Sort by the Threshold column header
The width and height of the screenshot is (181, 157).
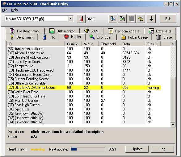pos(110,44)
